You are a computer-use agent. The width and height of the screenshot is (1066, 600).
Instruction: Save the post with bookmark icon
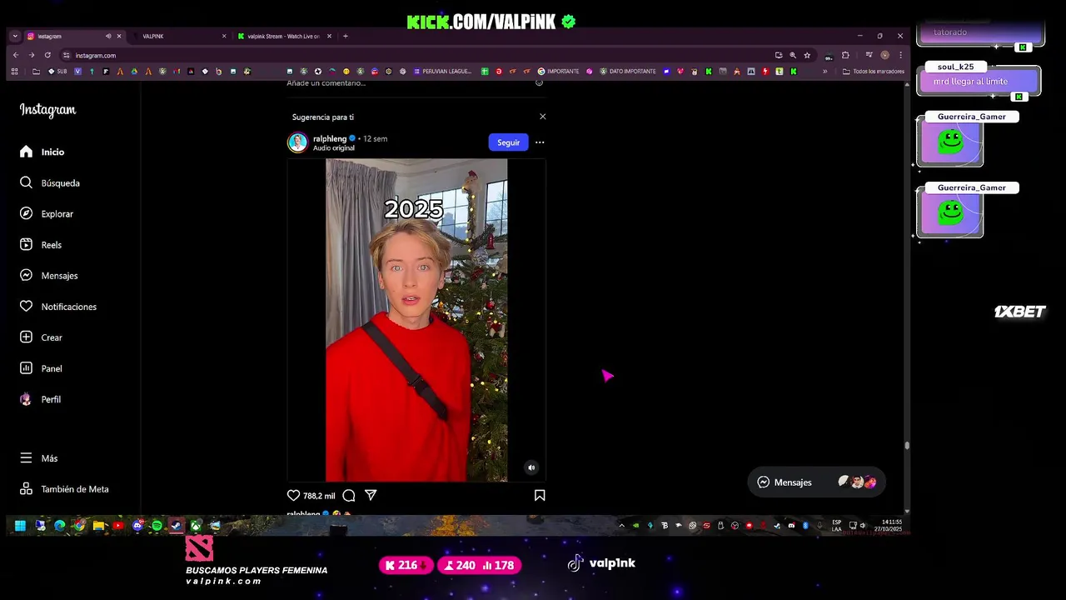[x=540, y=495]
